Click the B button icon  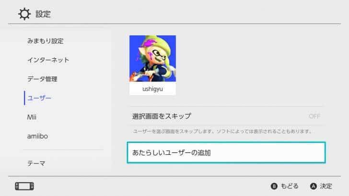[x=274, y=186]
